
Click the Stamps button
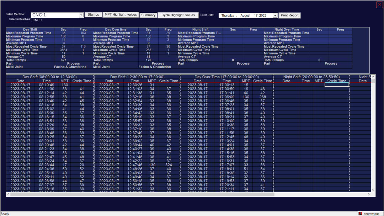pos(93,15)
